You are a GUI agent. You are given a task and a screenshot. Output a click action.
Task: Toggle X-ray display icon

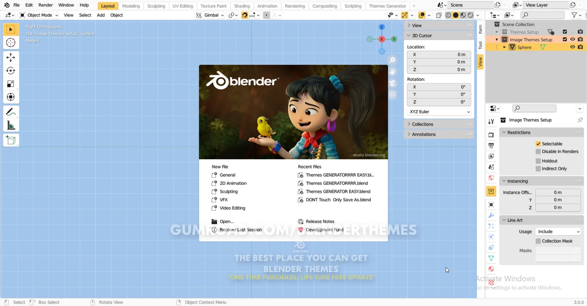[x=439, y=15]
